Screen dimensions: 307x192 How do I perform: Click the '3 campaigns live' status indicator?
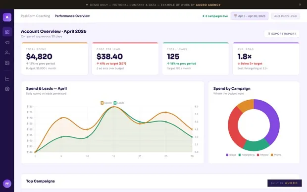[215, 16]
